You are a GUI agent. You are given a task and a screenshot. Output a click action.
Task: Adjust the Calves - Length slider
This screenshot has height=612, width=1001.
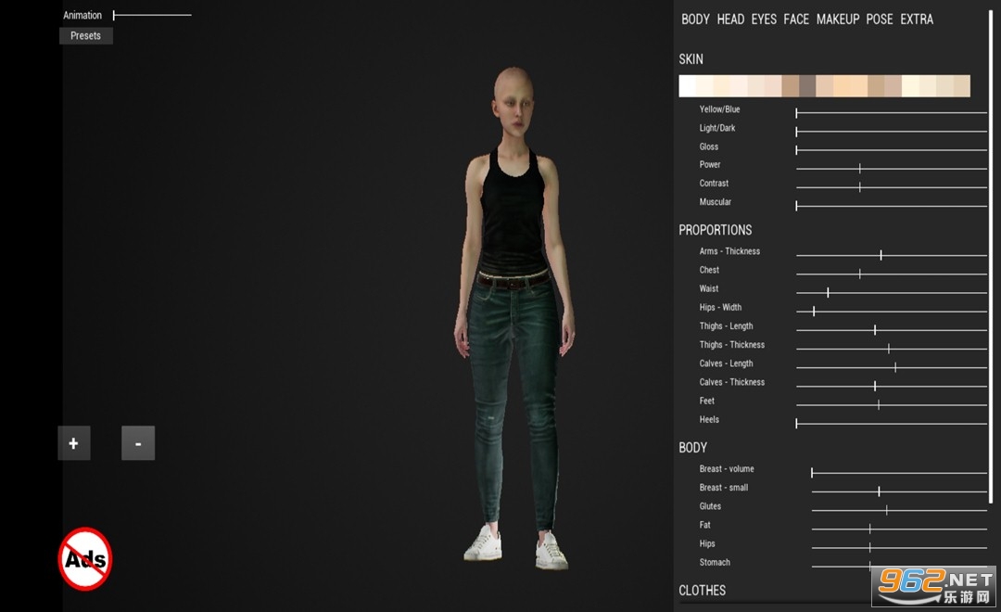coord(892,367)
